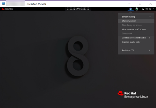Expand the system menu arrow
Screen dimensions: 156x108
[x=153, y=9]
